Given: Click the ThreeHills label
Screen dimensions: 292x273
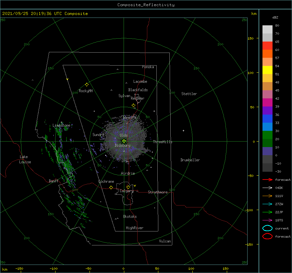Looking at the screenshot, I should click(x=163, y=142).
